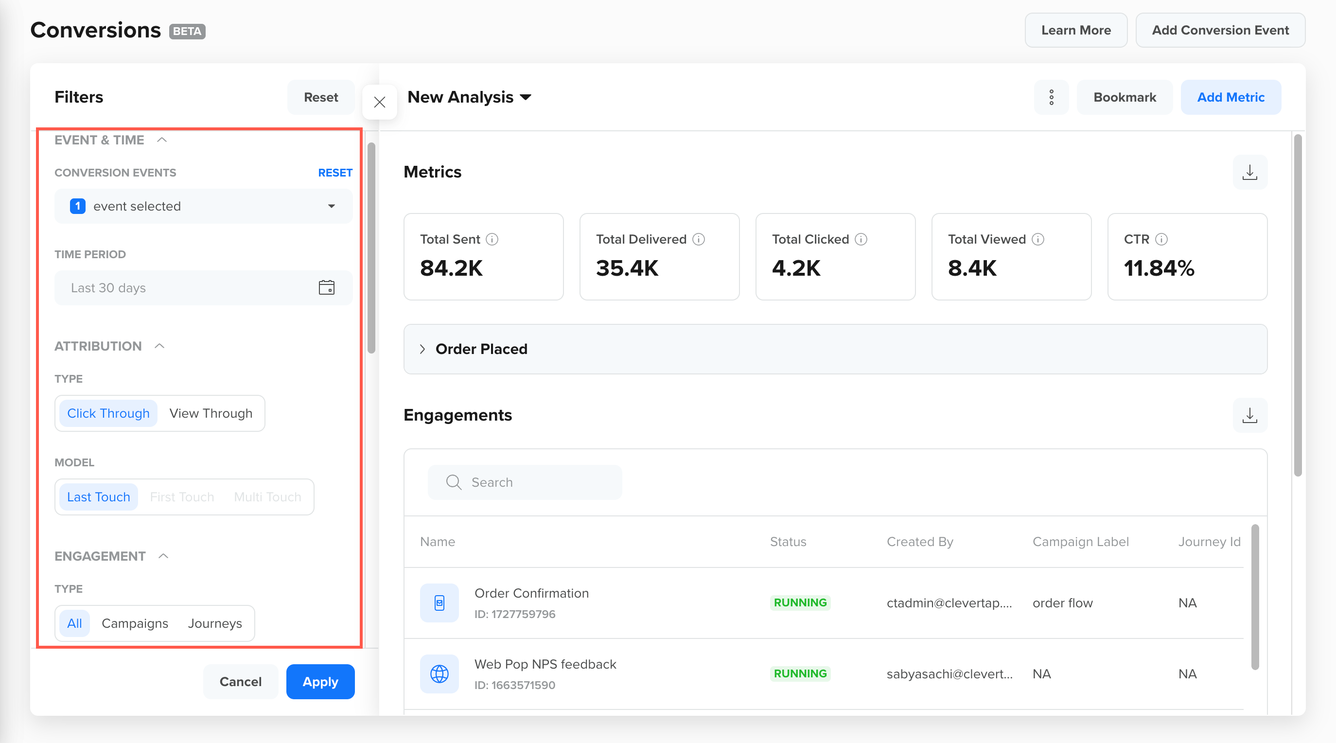Click the Apply button
This screenshot has height=743, width=1336.
tap(320, 681)
